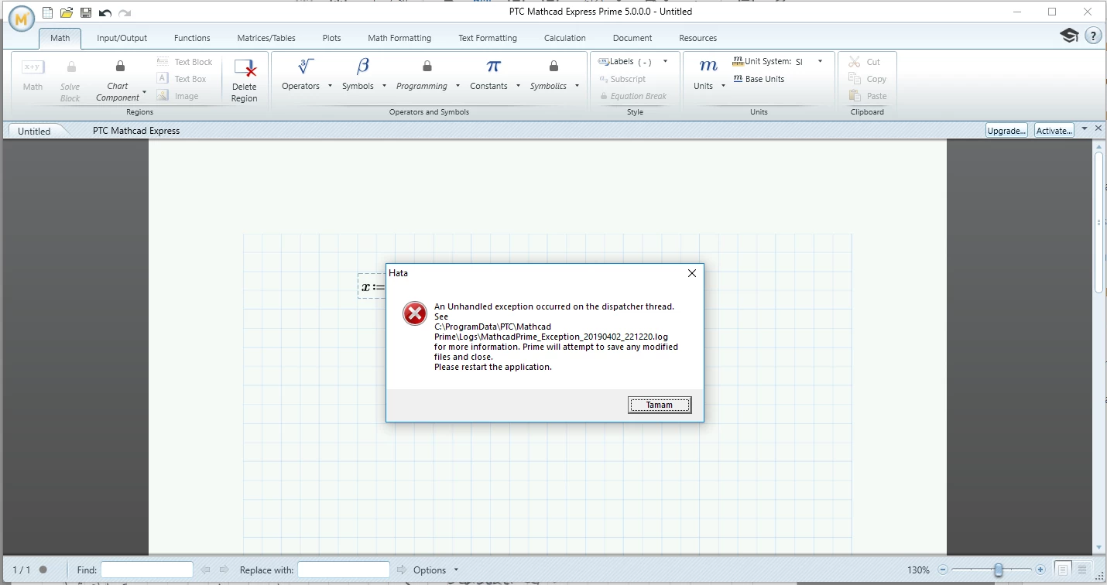
Task: Expand the Programming dropdown arrow
Action: (x=458, y=86)
